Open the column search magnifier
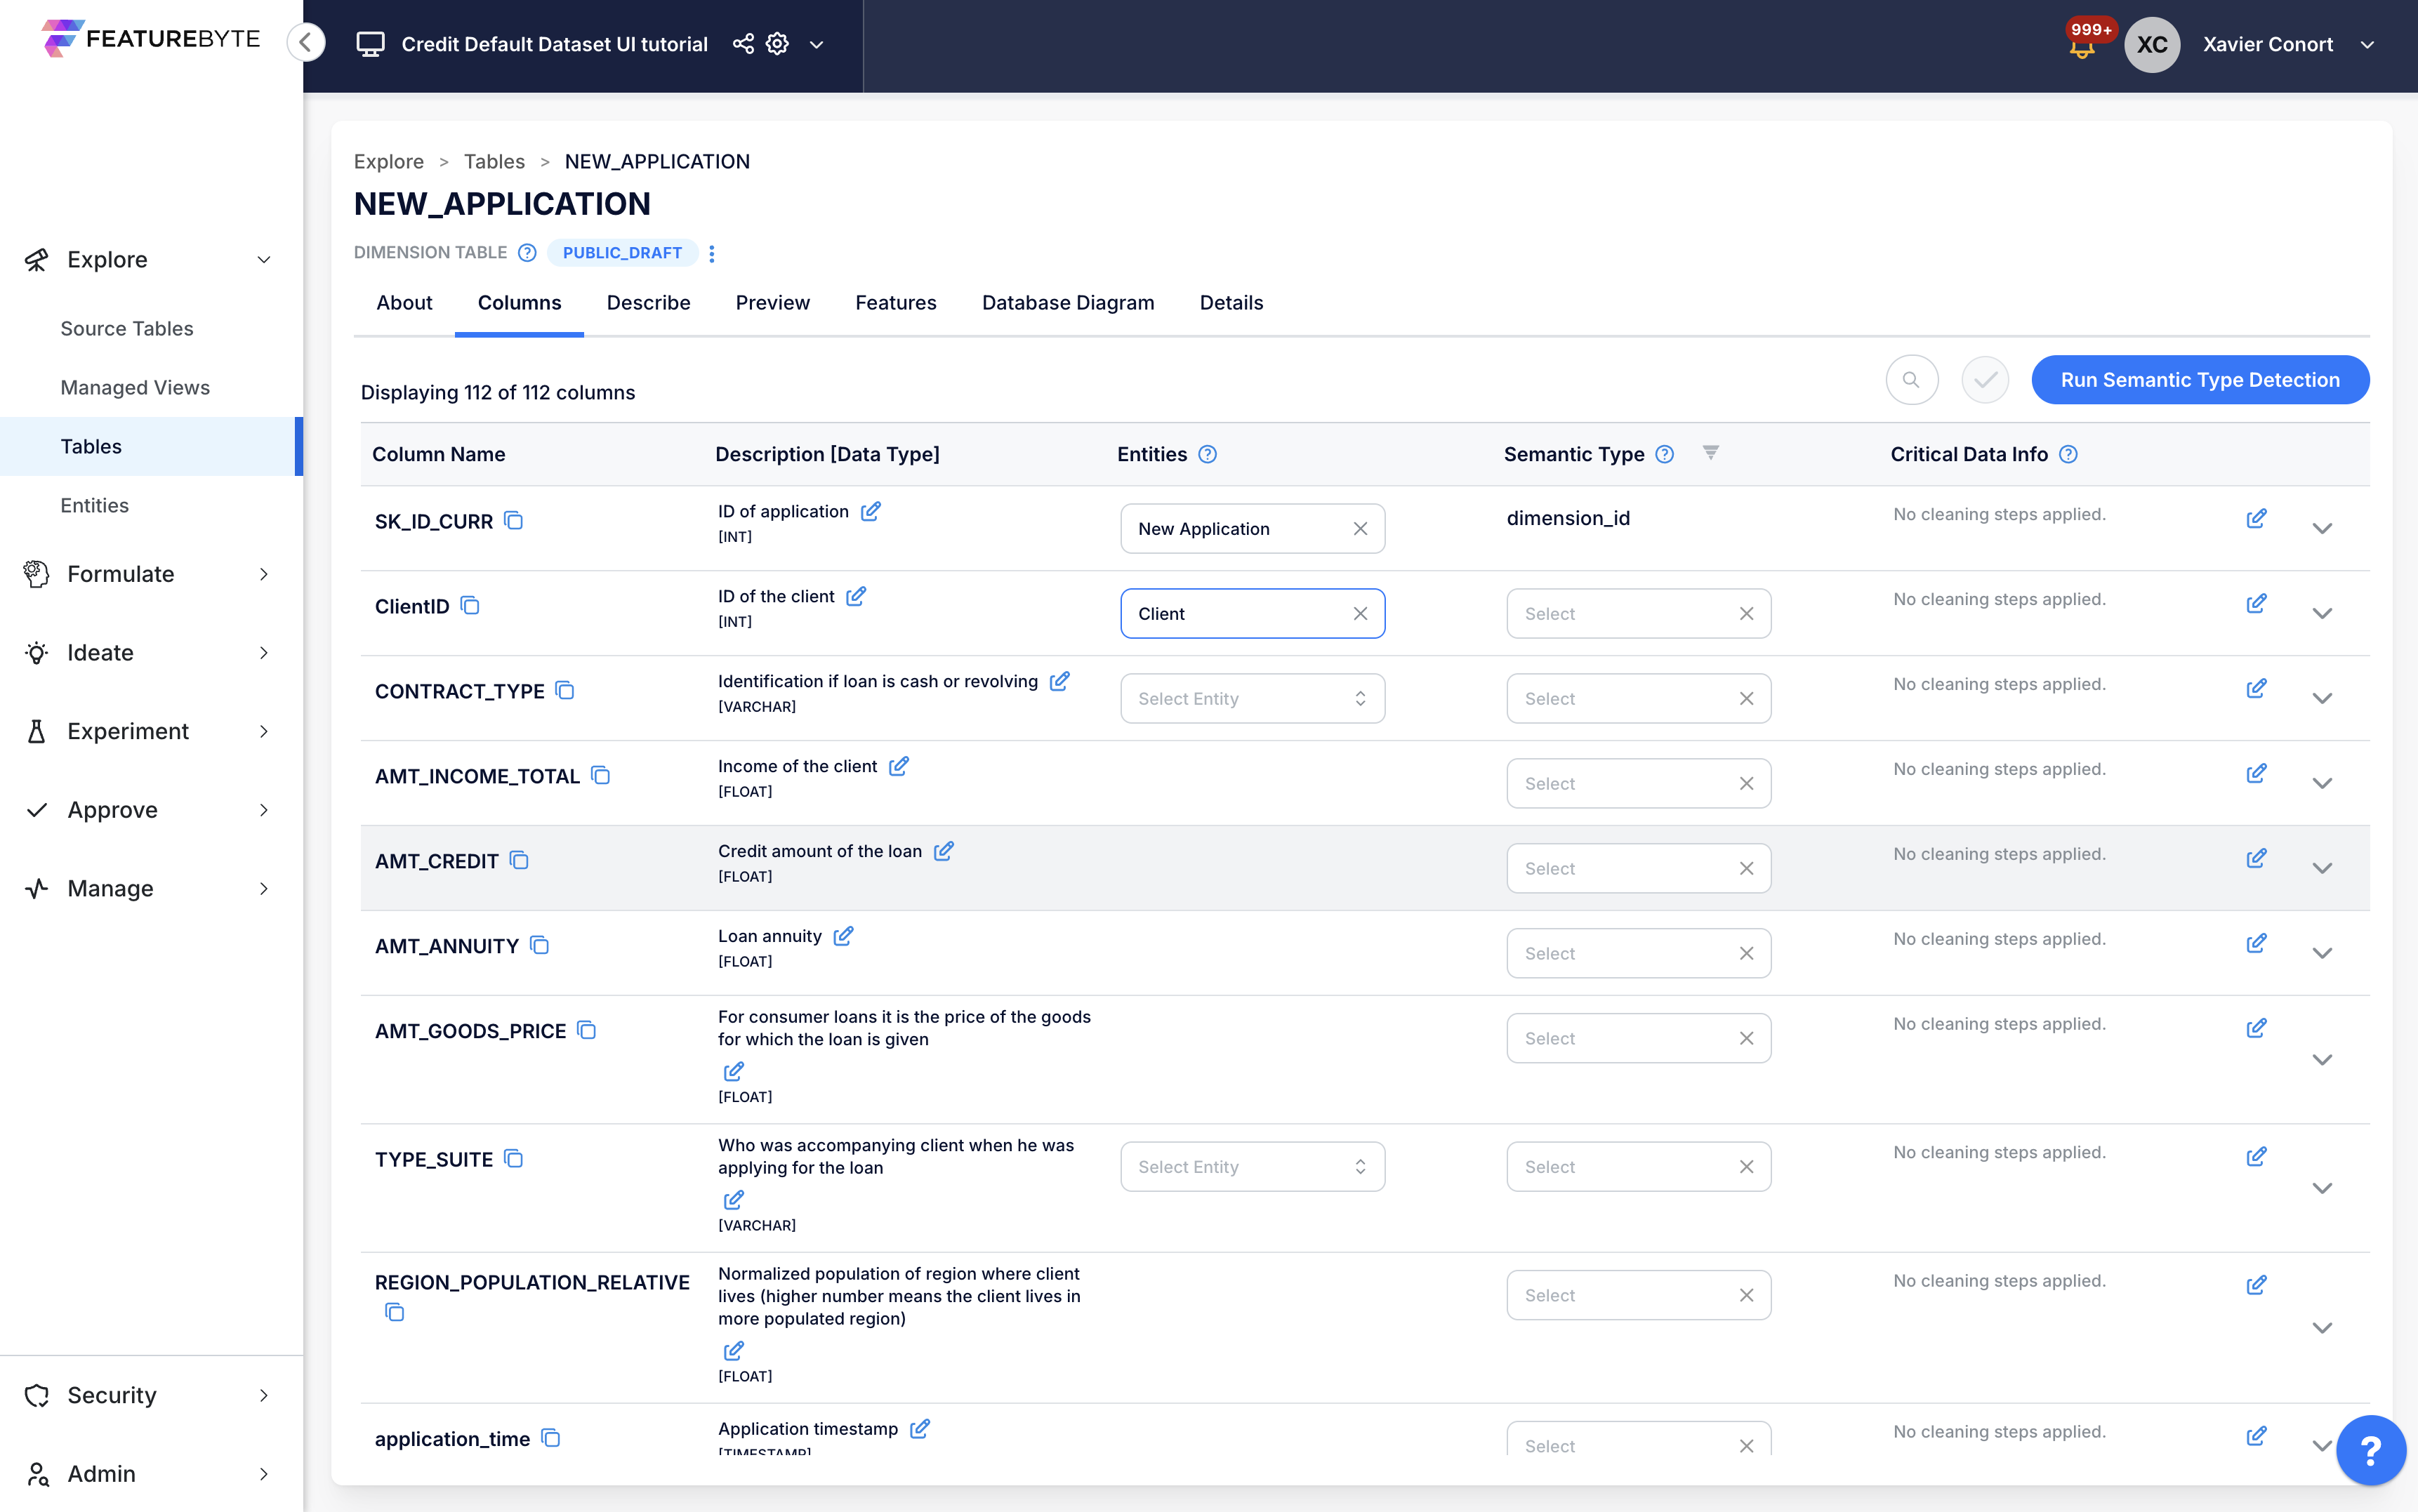Screen dimensions: 2418x1512 1911,380
